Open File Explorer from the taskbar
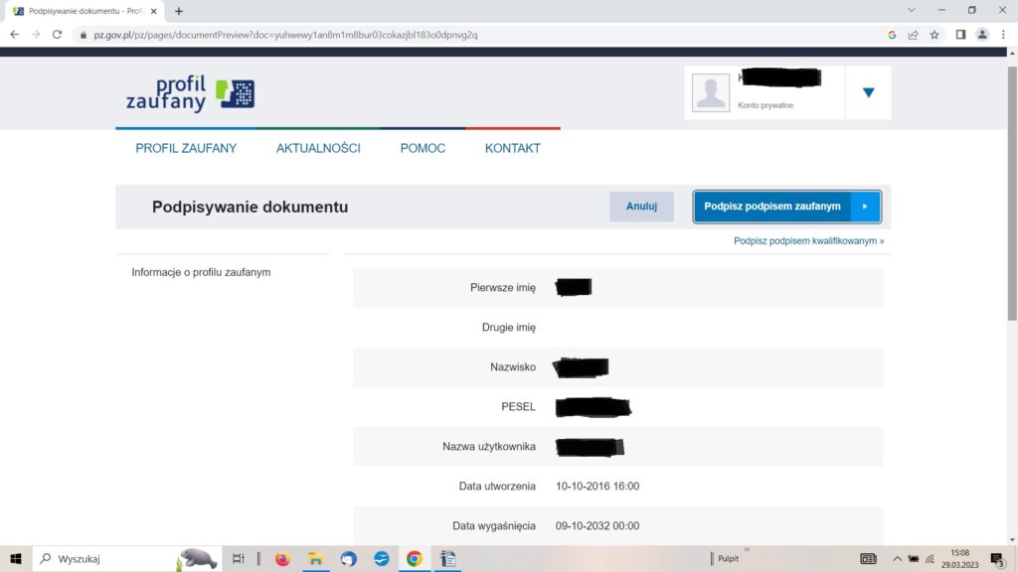The image size is (1018, 572). tap(315, 558)
